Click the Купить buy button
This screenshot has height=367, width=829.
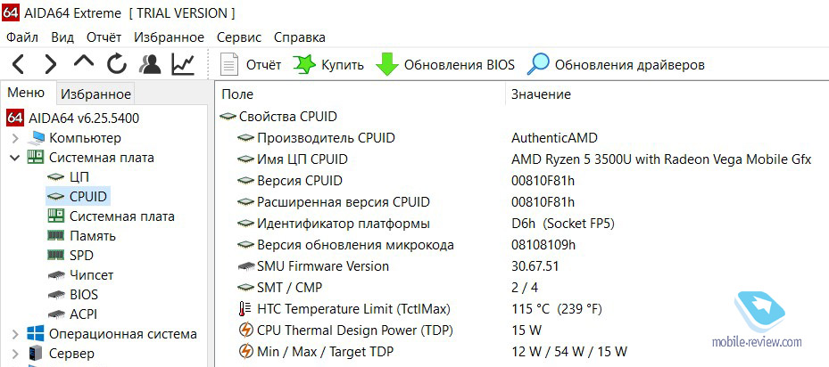(x=328, y=65)
